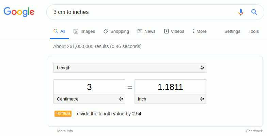
Task: Click the Google logo
Action: [x=19, y=12]
